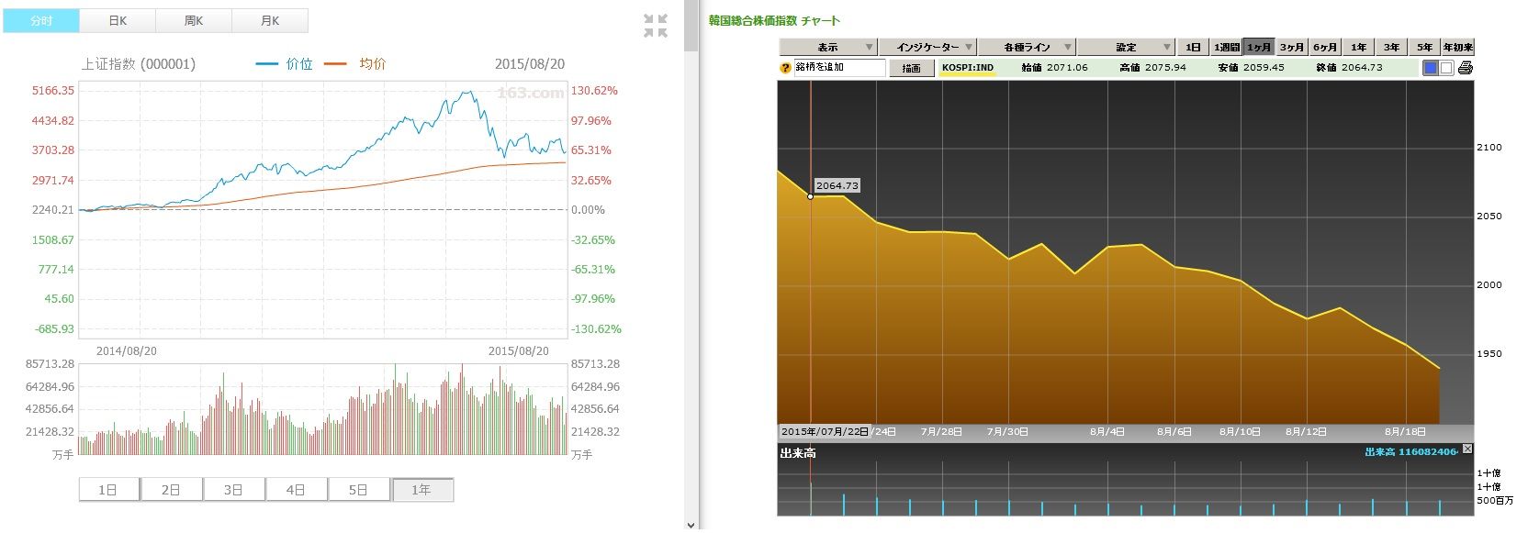Image resolution: width=1528 pixels, height=533 pixels.
Task: Open the 表示 dropdown menu
Action: tap(827, 47)
